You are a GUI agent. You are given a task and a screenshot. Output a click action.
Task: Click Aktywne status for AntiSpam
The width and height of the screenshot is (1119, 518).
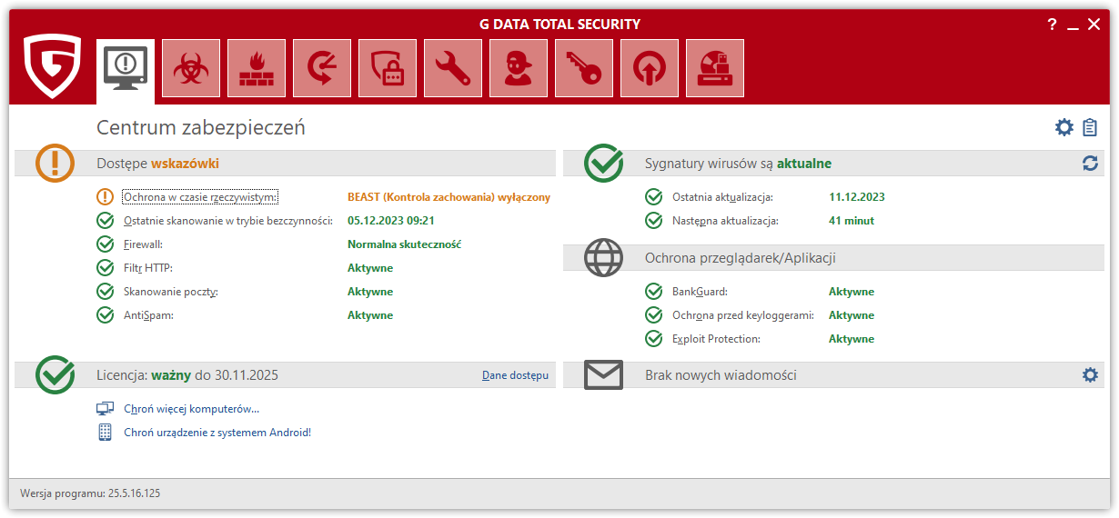[370, 315]
